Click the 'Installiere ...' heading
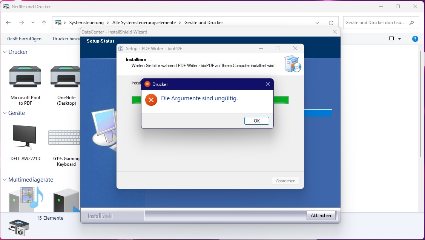Image resolution: width=425 pixels, height=240 pixels. (139, 59)
